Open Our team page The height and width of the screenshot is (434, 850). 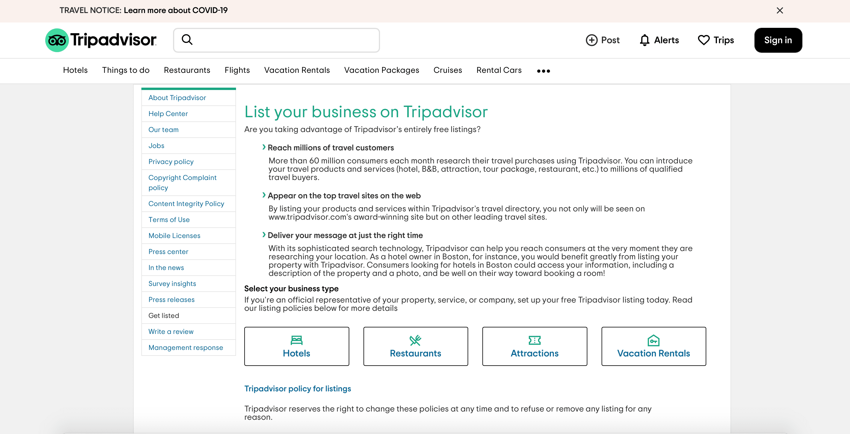click(x=163, y=129)
